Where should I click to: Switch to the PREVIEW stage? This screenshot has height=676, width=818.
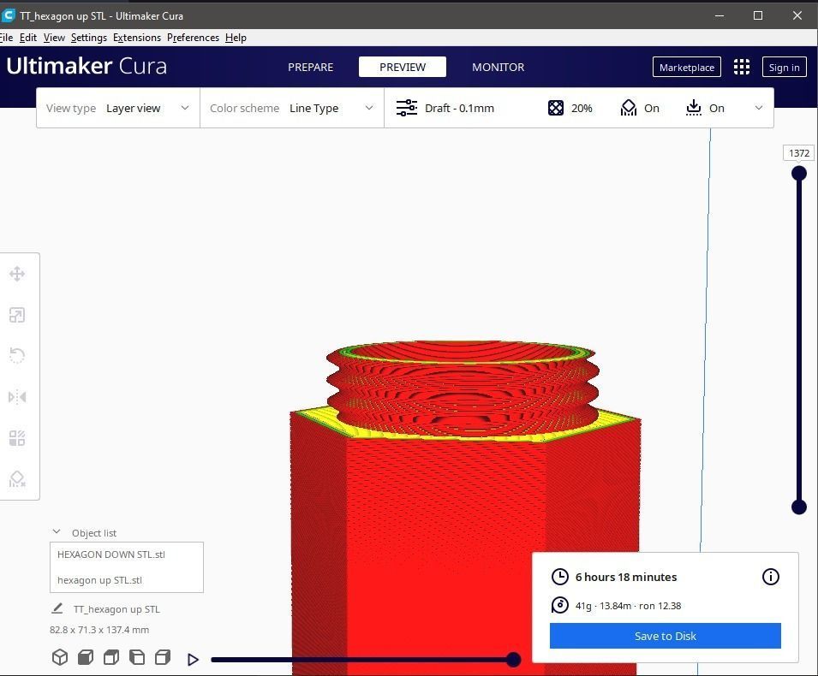403,68
